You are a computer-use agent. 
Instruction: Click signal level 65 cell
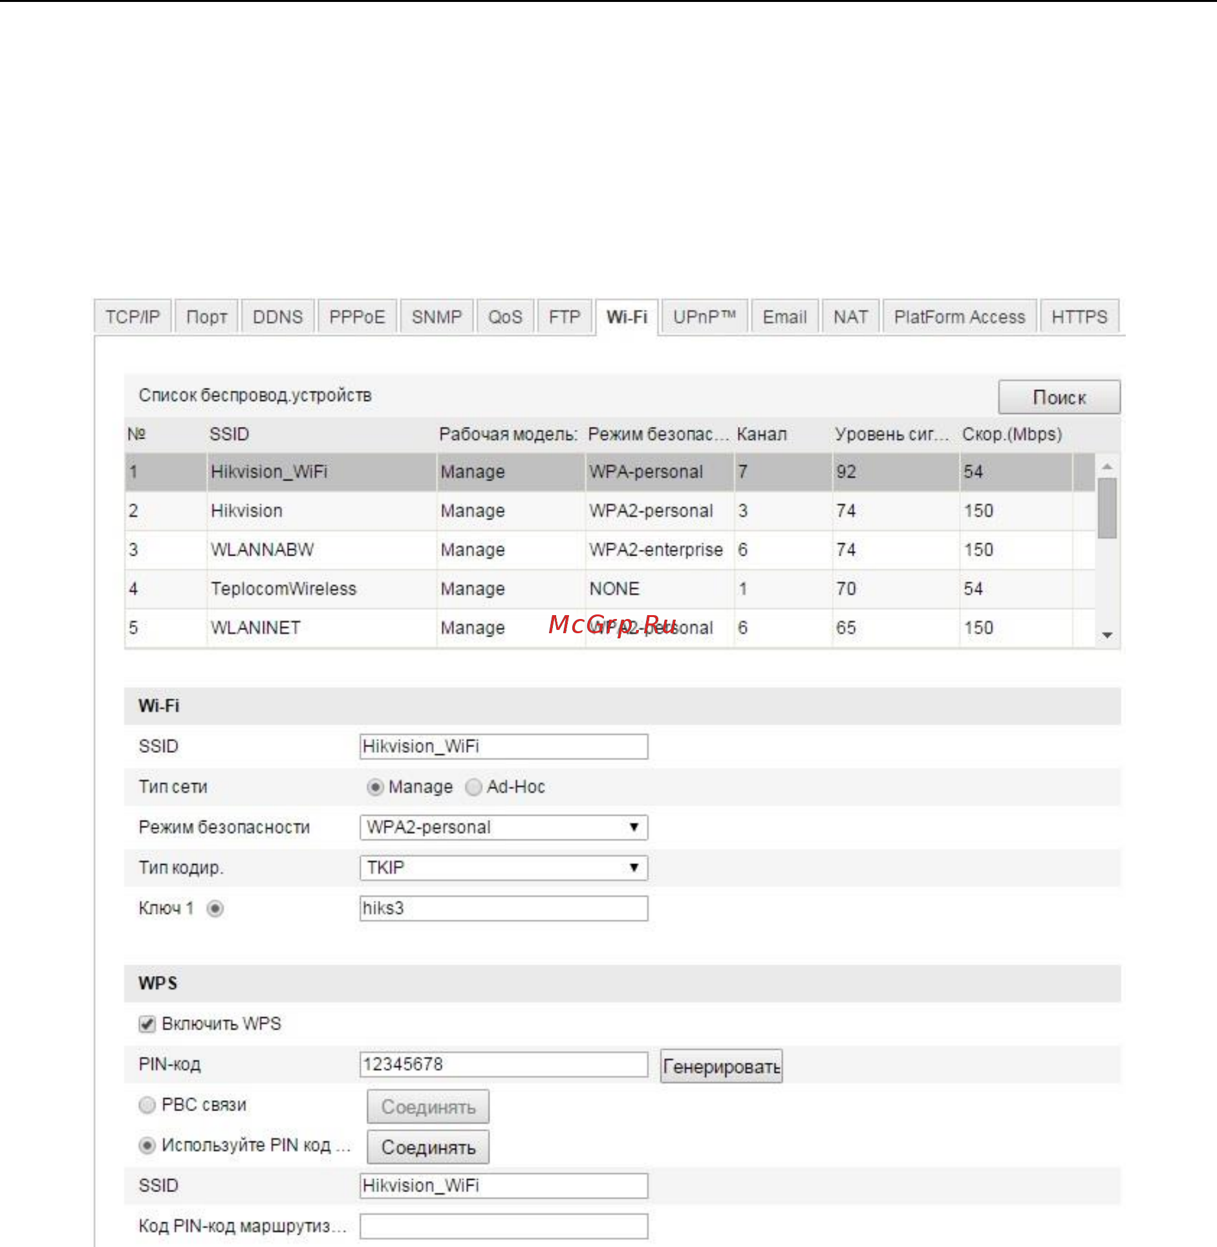(x=896, y=627)
